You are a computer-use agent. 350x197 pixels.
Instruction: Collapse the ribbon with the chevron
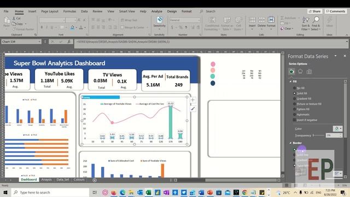[347, 35]
